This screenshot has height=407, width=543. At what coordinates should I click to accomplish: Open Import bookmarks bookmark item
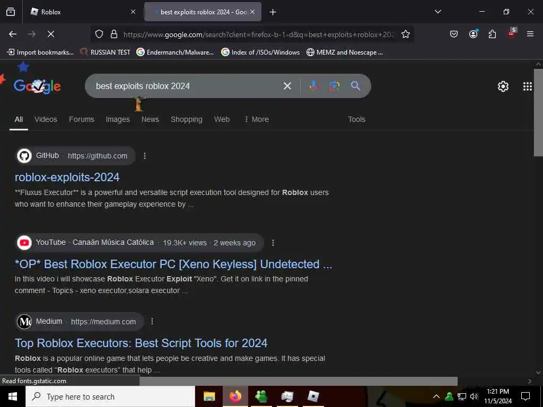40,52
